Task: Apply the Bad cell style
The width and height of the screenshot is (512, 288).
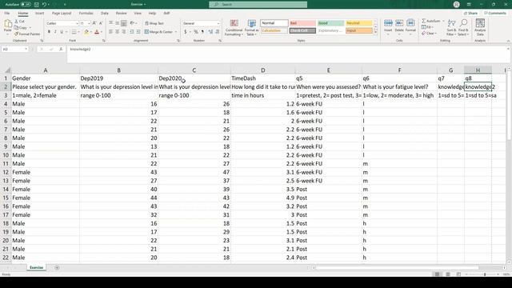Action: (302, 23)
